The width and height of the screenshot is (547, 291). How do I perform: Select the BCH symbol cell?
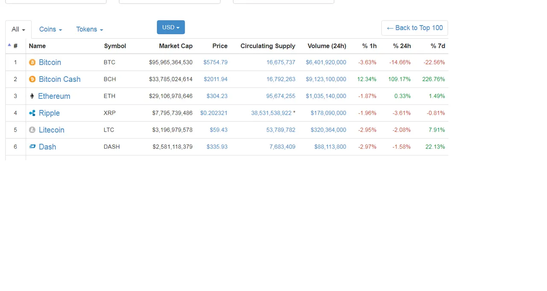tap(110, 79)
